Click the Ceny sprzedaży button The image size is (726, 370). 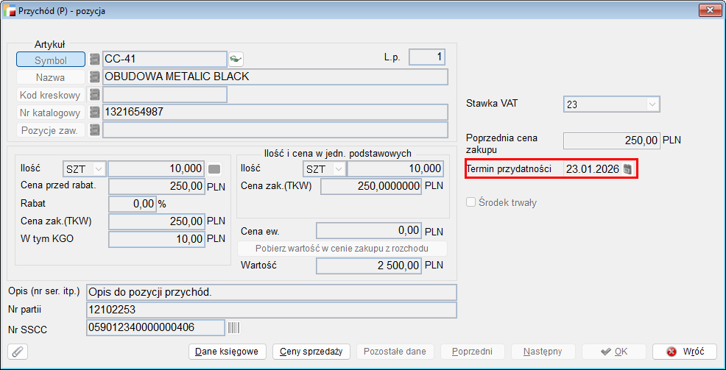click(x=311, y=352)
